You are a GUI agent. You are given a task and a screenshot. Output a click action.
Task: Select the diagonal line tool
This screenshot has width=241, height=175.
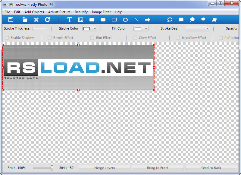point(136,20)
